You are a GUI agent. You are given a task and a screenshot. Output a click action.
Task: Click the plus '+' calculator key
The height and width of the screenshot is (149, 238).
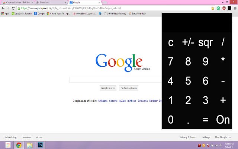(x=223, y=100)
